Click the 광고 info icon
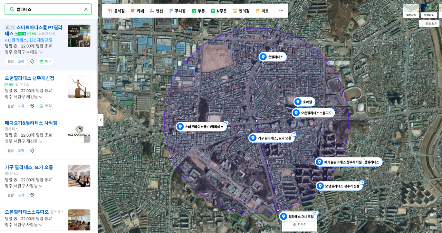The image size is (442, 233). click(x=9, y=27)
